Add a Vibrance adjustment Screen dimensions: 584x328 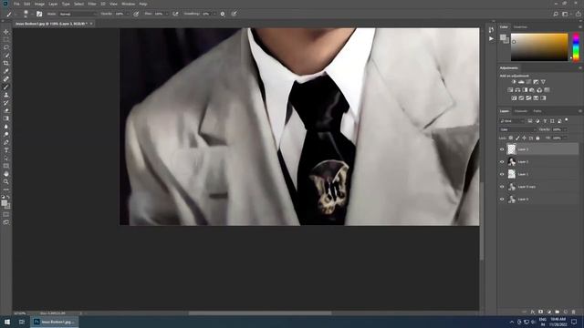pyautogui.click(x=543, y=82)
